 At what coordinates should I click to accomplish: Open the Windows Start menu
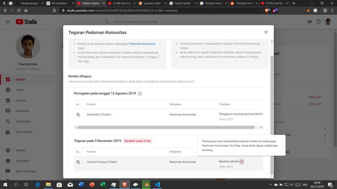click(x=5, y=184)
